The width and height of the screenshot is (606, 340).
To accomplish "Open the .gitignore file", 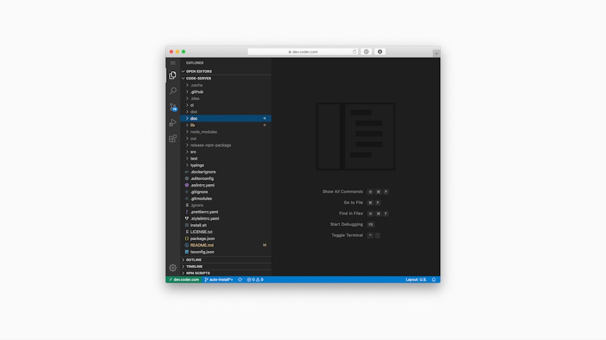I will (226, 192).
